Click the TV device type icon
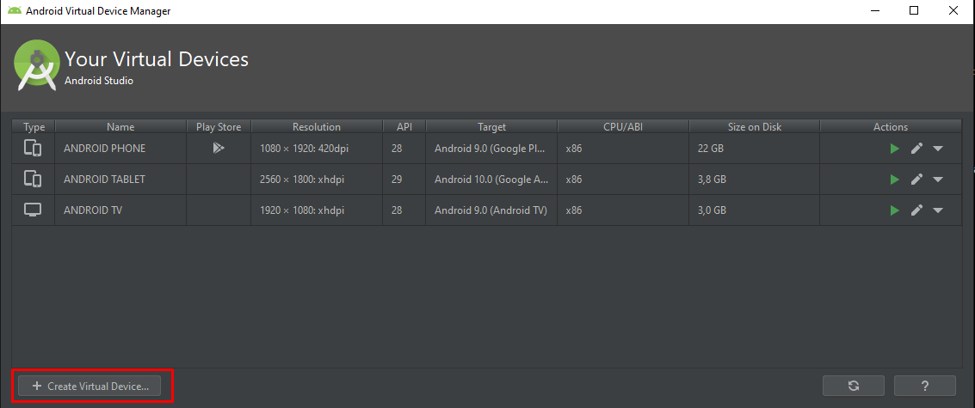The width and height of the screenshot is (975, 408). 33,210
